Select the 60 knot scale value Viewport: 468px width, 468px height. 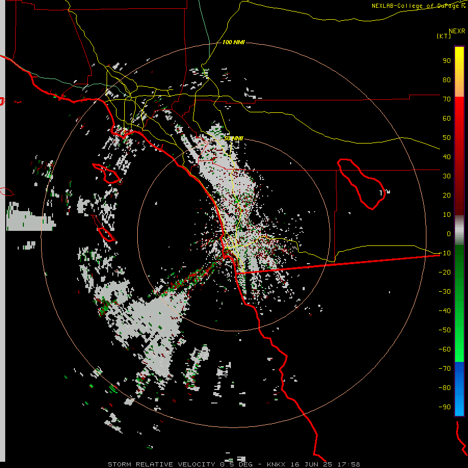coord(447,118)
